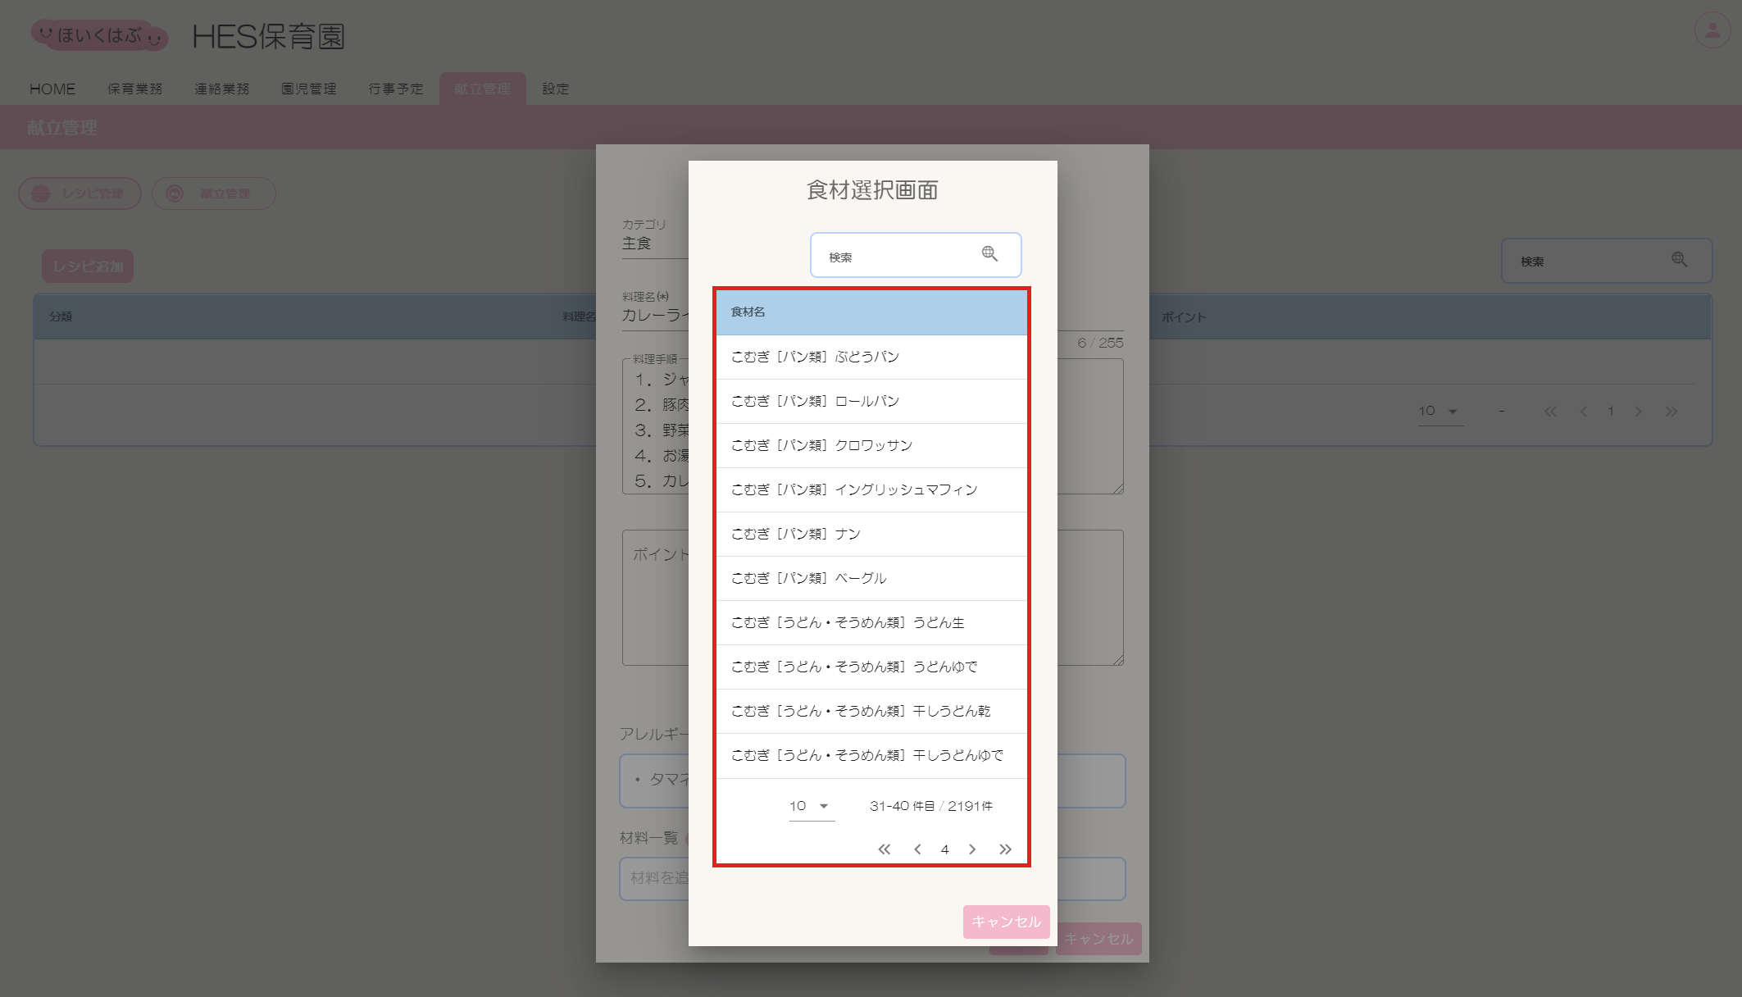Select こむぎ［うどん・そうめん類］干しうどん乾
The width and height of the screenshot is (1742, 997).
tap(871, 711)
